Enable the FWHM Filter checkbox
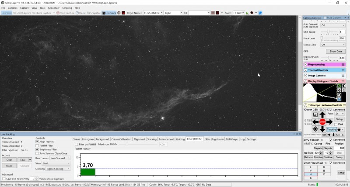 click(37, 145)
